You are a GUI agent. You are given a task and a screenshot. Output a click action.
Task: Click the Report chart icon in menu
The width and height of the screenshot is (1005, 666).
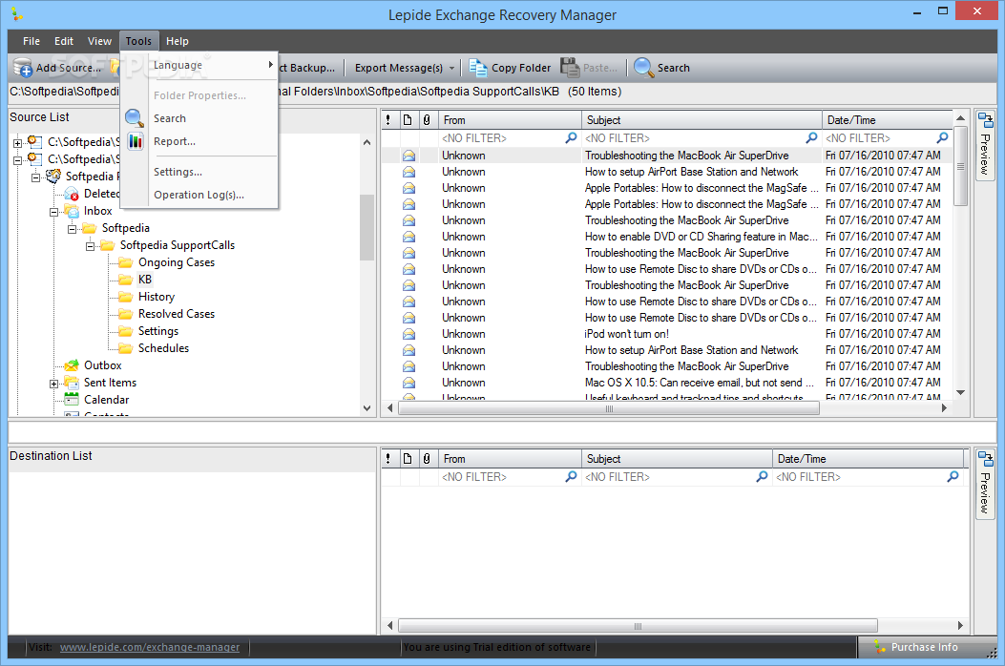pos(136,141)
